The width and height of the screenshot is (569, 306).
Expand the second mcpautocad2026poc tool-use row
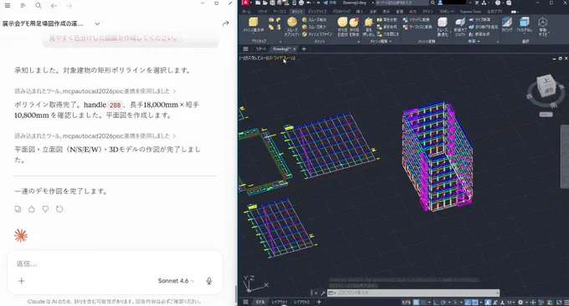pos(95,136)
